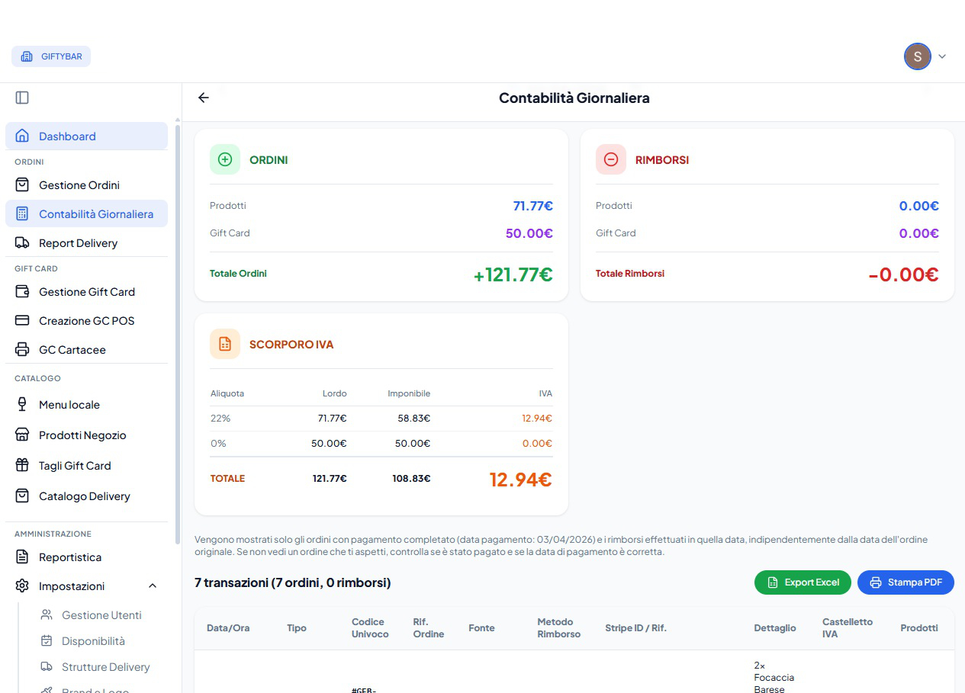Screen dimensions: 965x693
Task: Go to Gestione Gift Card page
Action: [86, 291]
